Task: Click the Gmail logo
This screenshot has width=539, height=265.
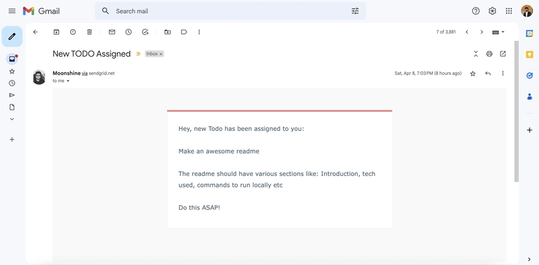Action: (41, 11)
